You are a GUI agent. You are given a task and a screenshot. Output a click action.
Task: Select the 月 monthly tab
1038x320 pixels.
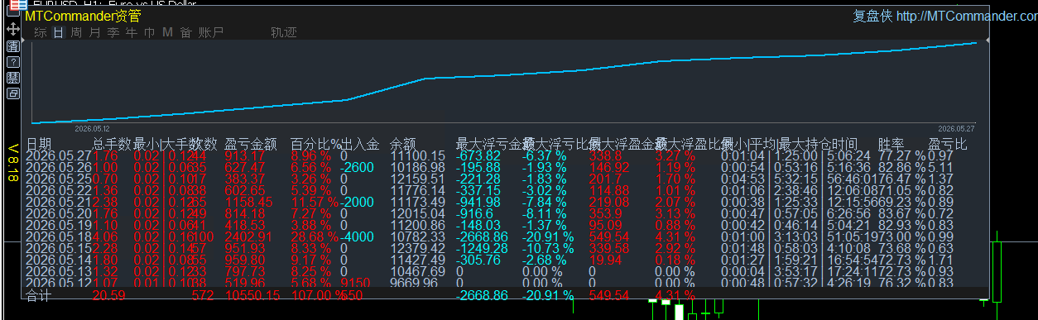click(x=94, y=33)
